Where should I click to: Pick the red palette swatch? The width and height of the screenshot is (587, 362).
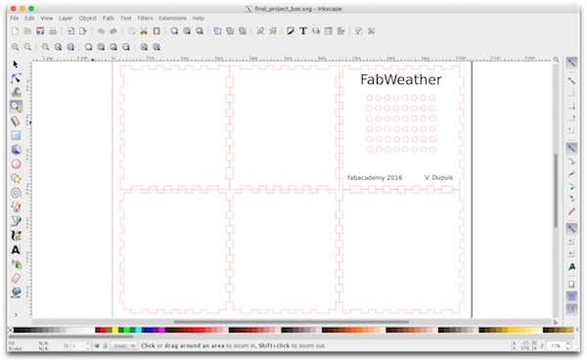coord(104,330)
